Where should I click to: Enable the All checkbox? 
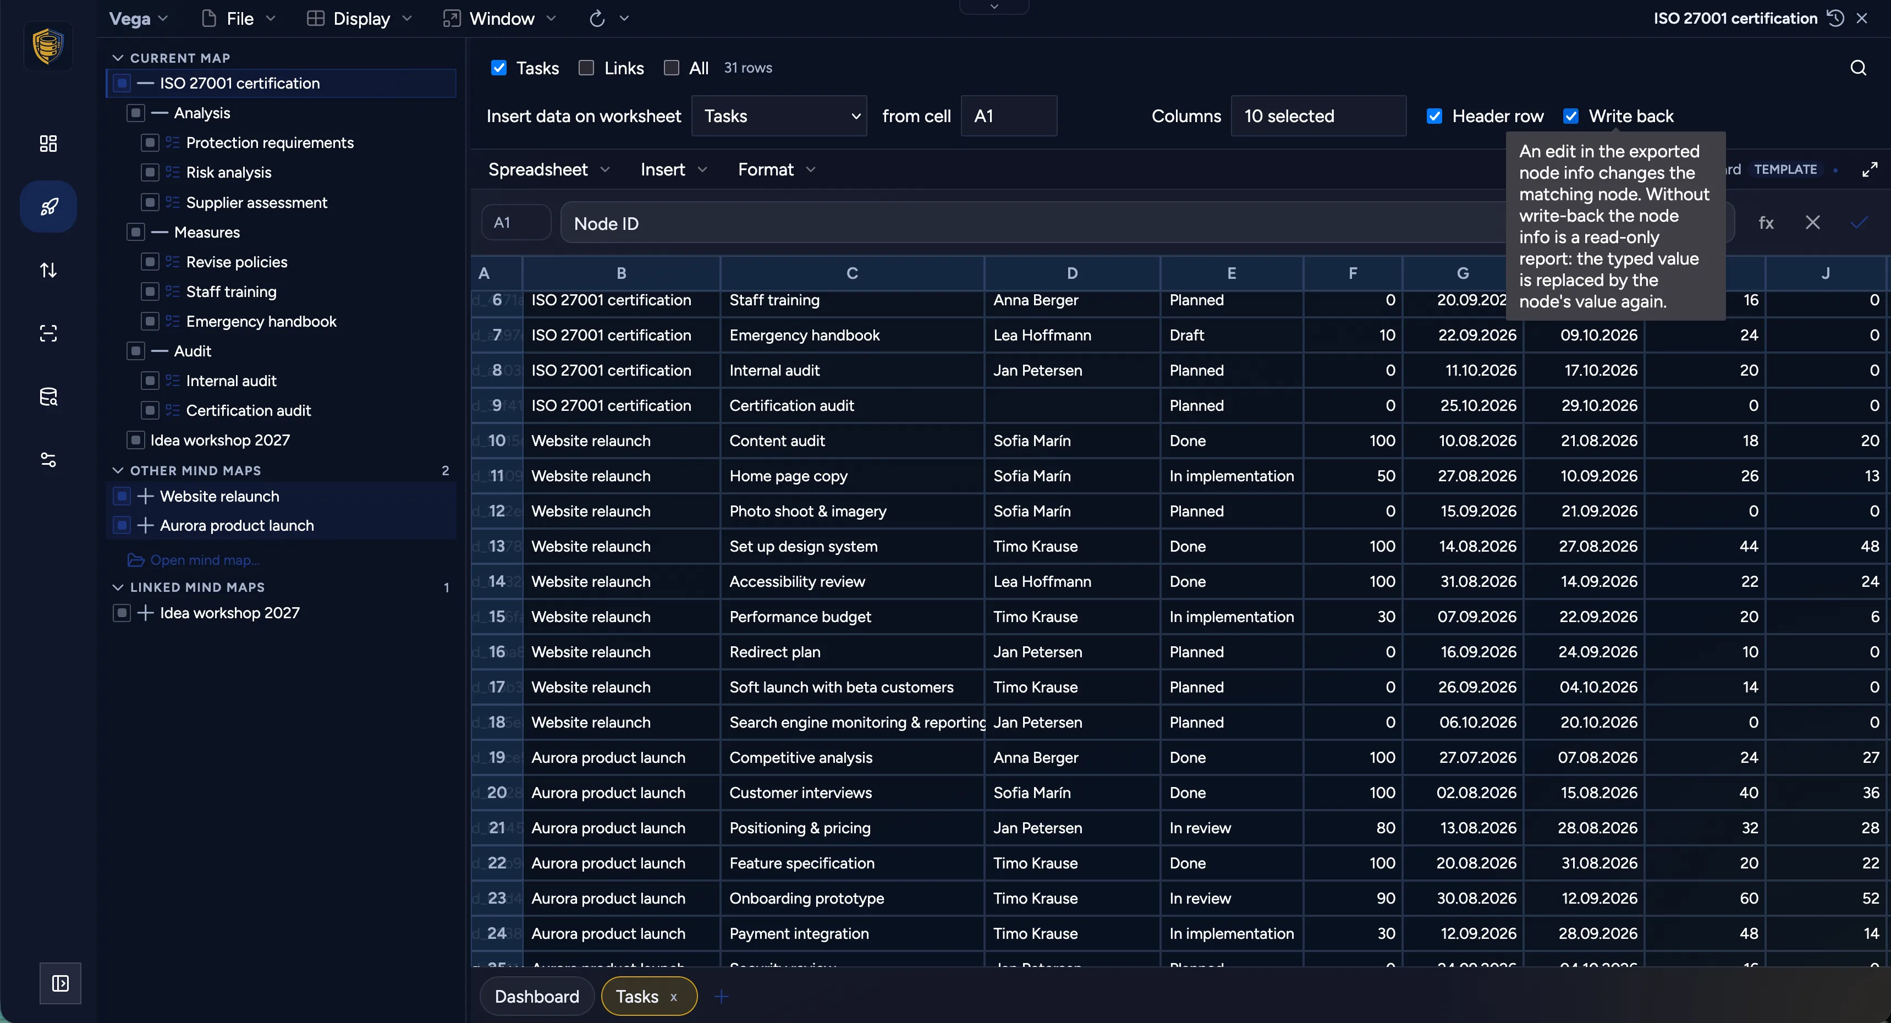pyautogui.click(x=671, y=68)
